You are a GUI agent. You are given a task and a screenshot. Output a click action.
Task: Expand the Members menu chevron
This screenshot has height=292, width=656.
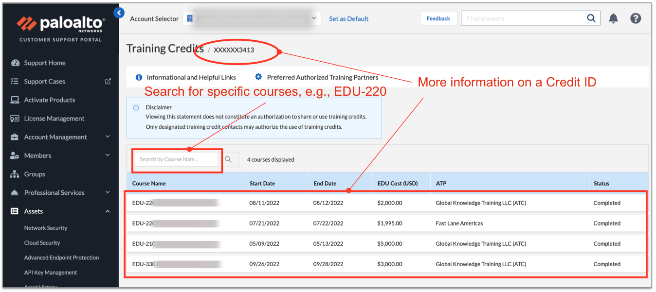click(x=108, y=155)
